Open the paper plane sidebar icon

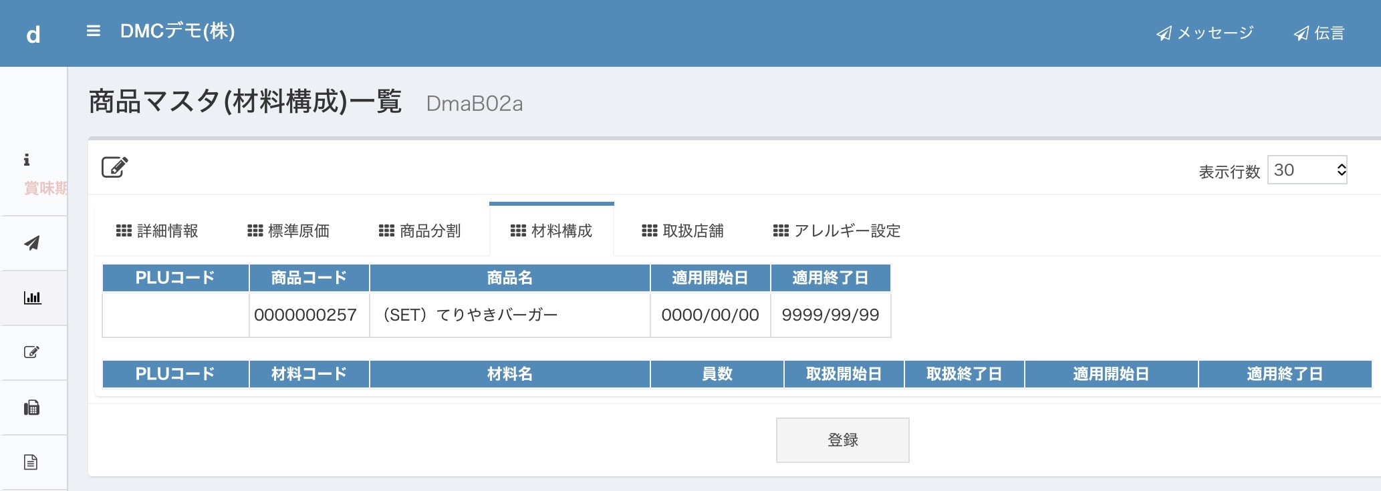tap(31, 243)
